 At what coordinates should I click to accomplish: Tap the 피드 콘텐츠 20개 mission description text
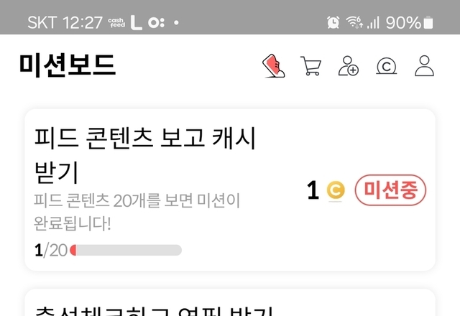click(x=137, y=212)
